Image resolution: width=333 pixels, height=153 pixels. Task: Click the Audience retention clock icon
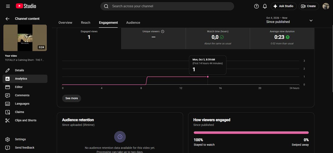pyautogui.click(x=120, y=137)
